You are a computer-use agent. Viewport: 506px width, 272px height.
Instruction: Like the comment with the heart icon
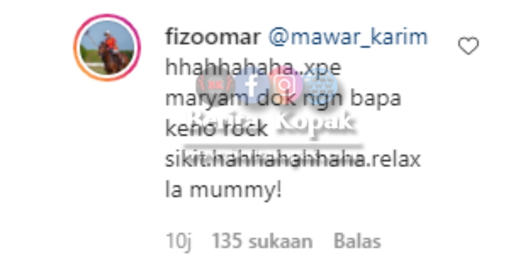point(468,46)
